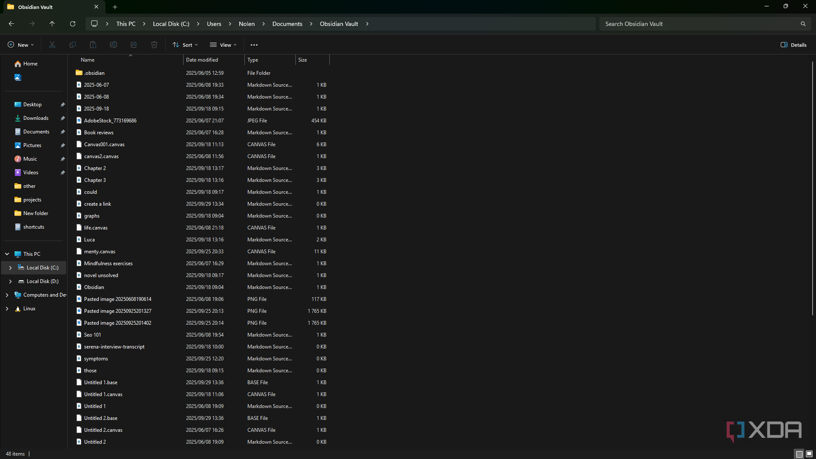Click the Delete trash can icon
816x459 pixels.
[x=154, y=45]
